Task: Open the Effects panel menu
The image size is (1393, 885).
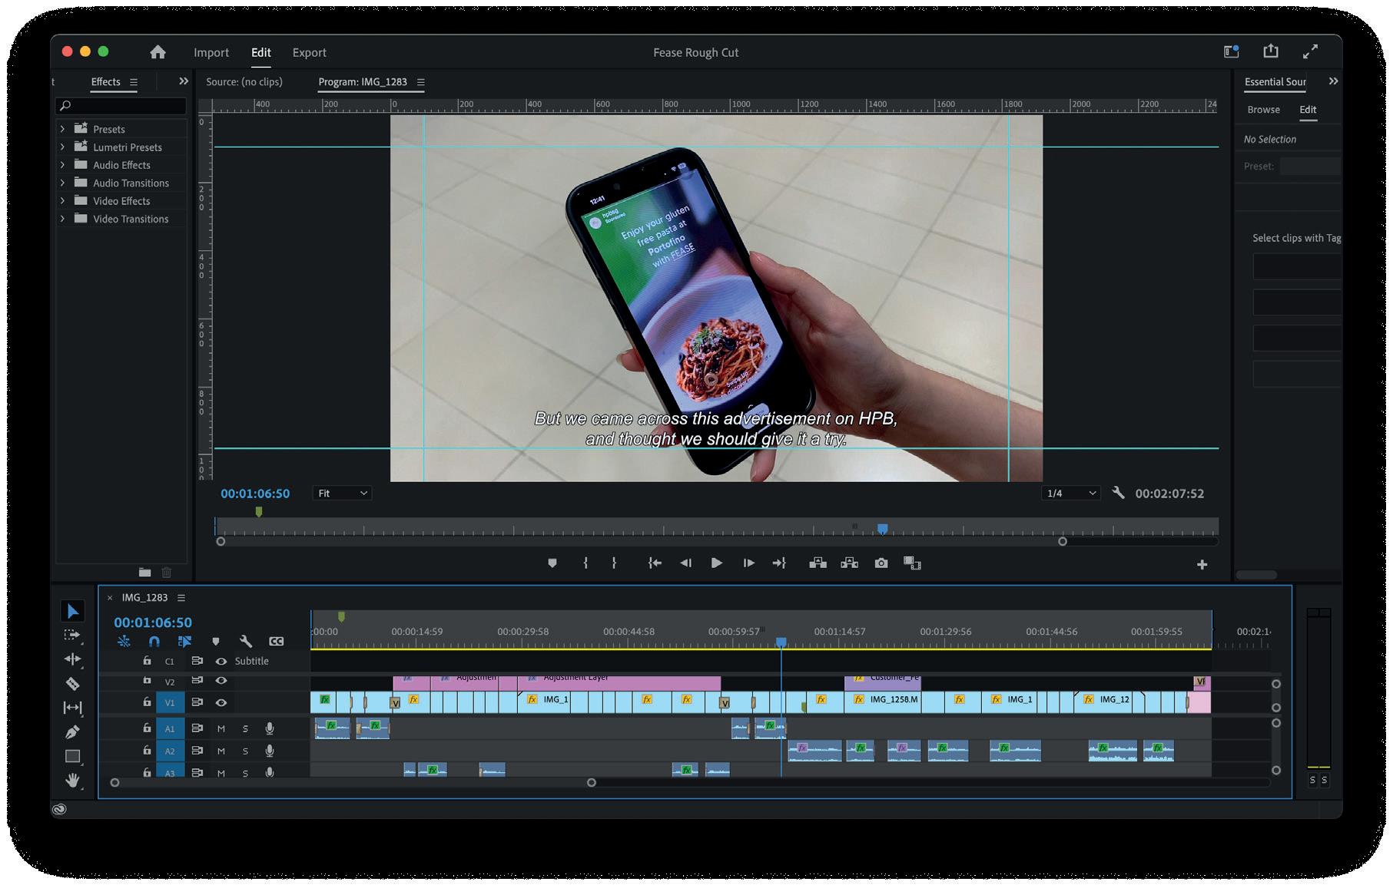Action: (x=134, y=82)
